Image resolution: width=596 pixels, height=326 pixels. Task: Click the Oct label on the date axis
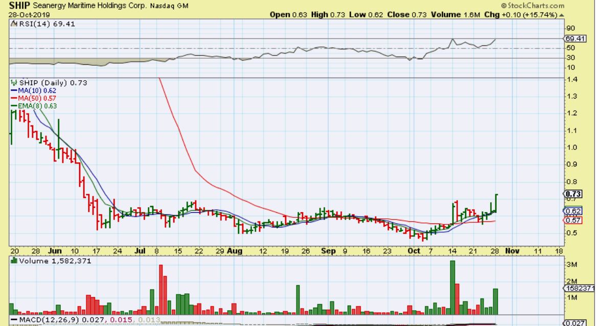click(x=414, y=251)
